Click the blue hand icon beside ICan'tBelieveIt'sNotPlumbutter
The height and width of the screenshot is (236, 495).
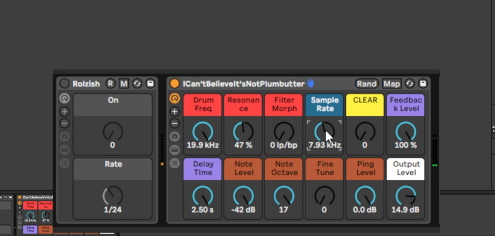point(311,83)
